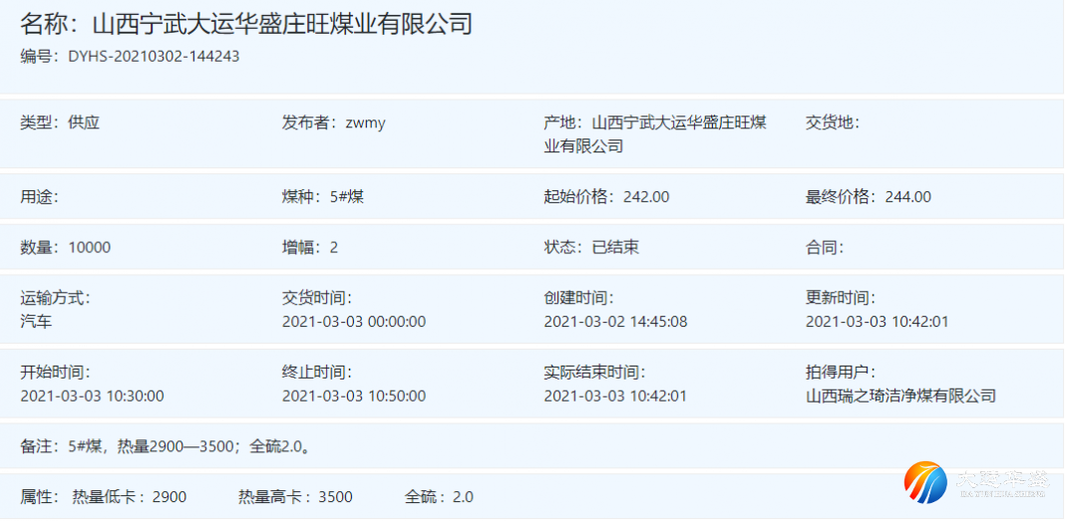Click the orange and blue watermark logo
Image resolution: width=1065 pixels, height=521 pixels.
coord(925,482)
